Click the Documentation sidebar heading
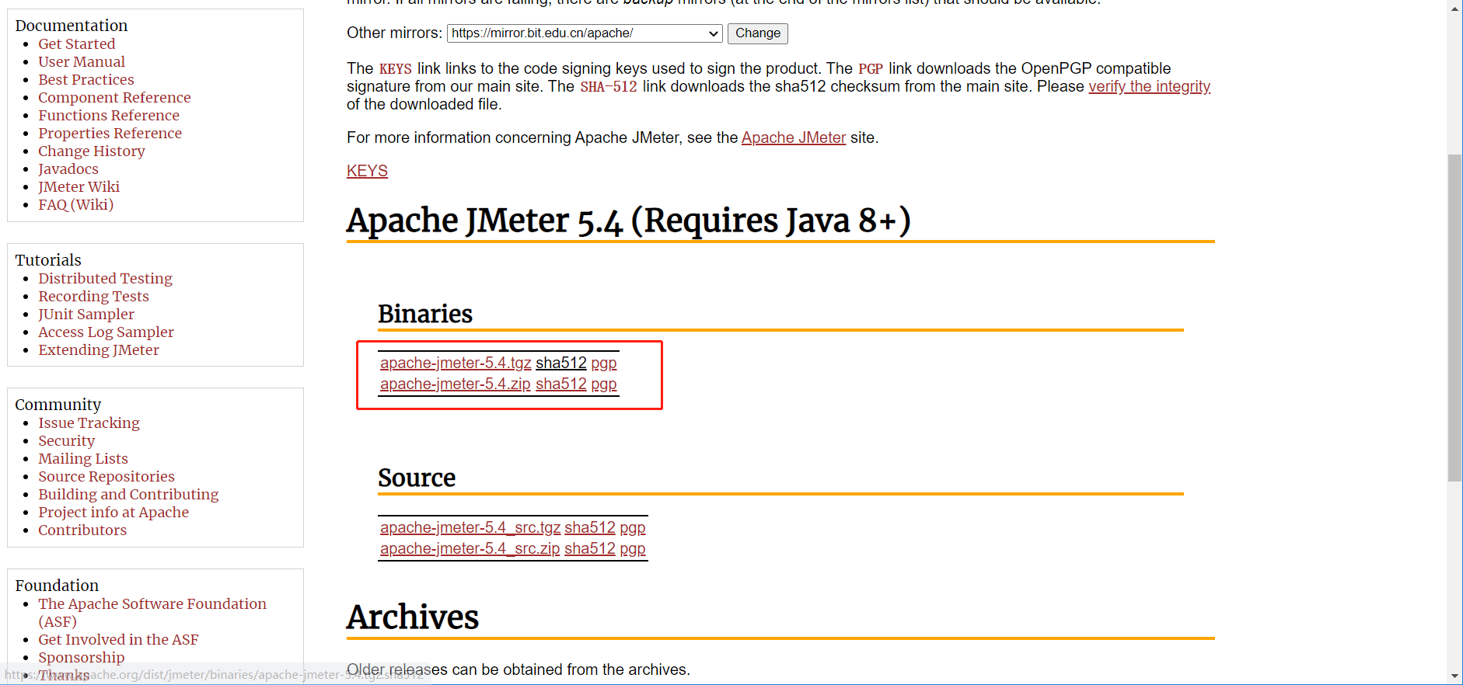The width and height of the screenshot is (1463, 685). [72, 26]
